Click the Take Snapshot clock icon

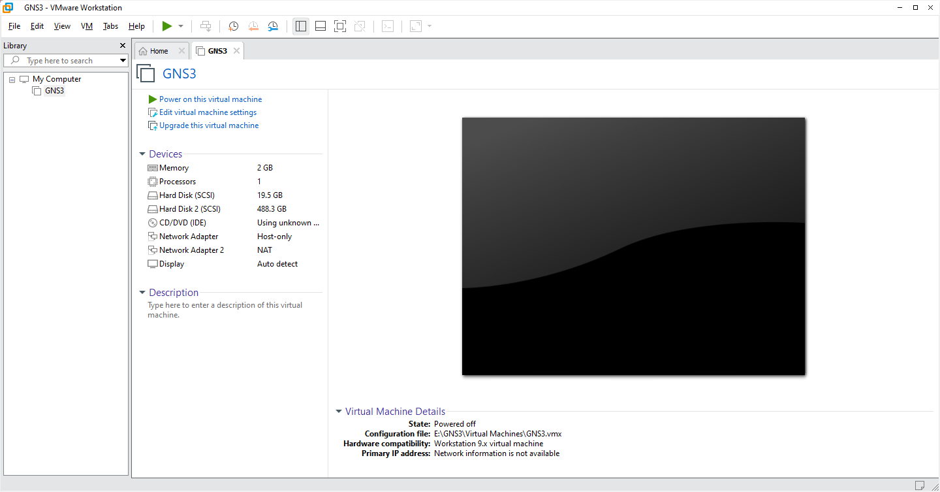(233, 26)
